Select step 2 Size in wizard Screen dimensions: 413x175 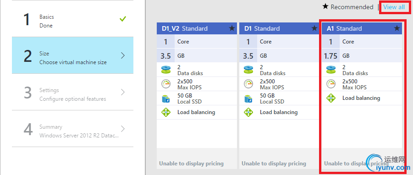point(73,55)
